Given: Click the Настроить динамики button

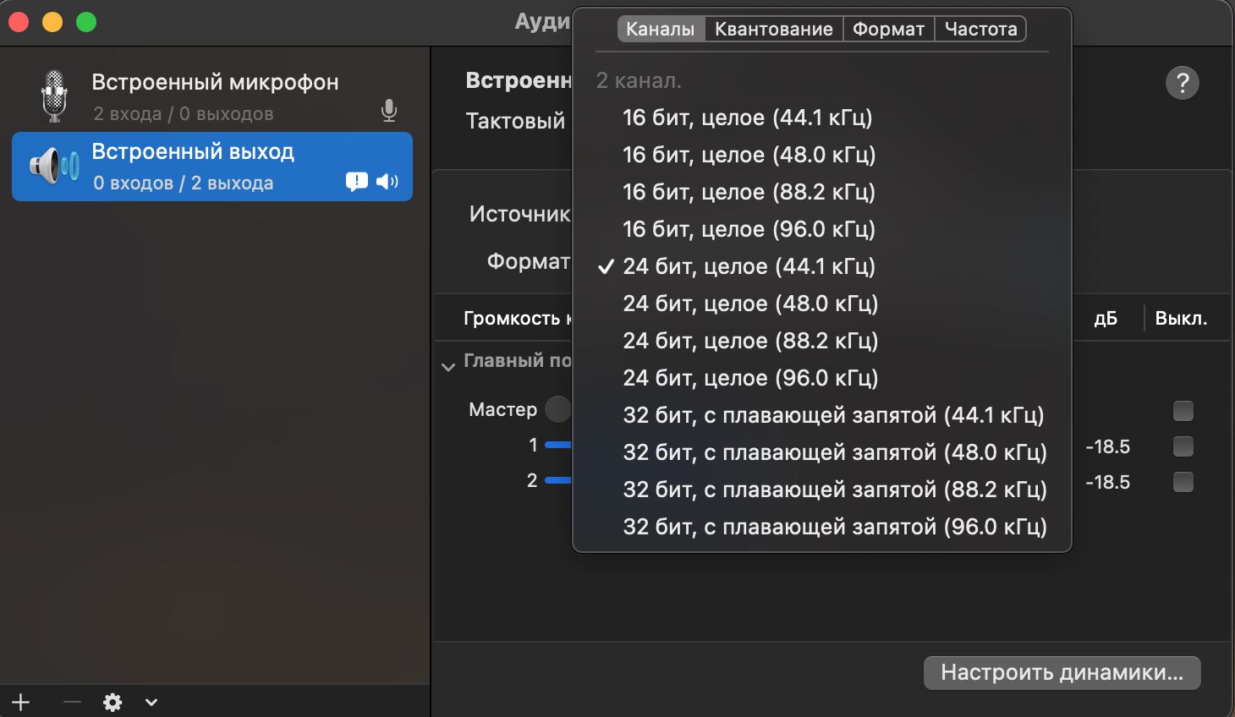Looking at the screenshot, I should tap(1062, 673).
